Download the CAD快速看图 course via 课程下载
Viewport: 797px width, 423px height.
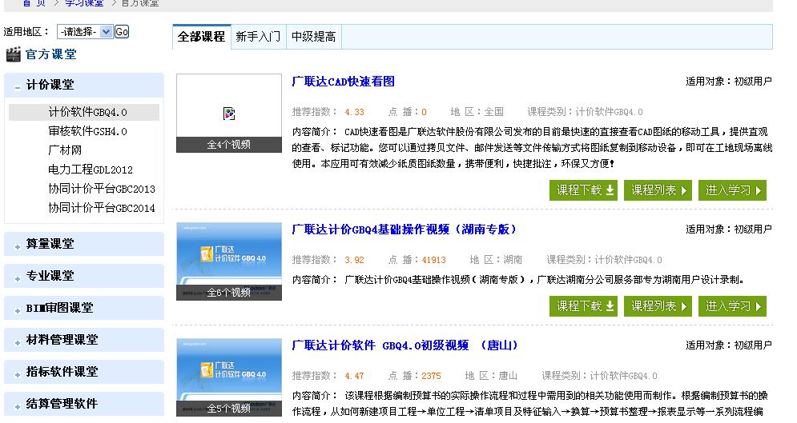point(583,190)
